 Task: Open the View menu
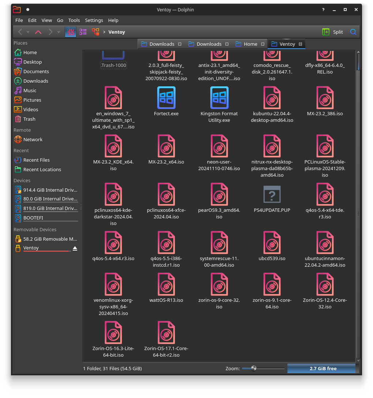[x=47, y=20]
